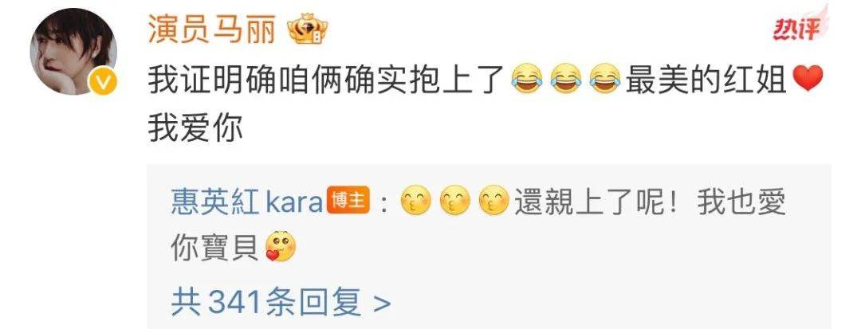Open the commenter's profile avatar photo
Image resolution: width=861 pixels, height=329 pixels.
coord(73,51)
